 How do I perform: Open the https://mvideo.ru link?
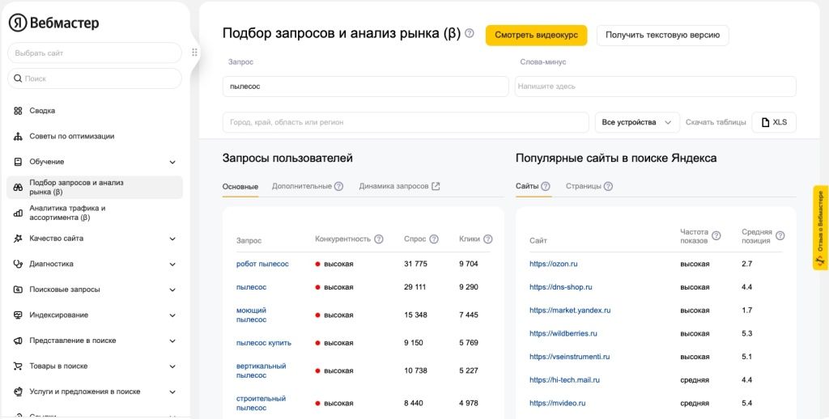click(557, 403)
